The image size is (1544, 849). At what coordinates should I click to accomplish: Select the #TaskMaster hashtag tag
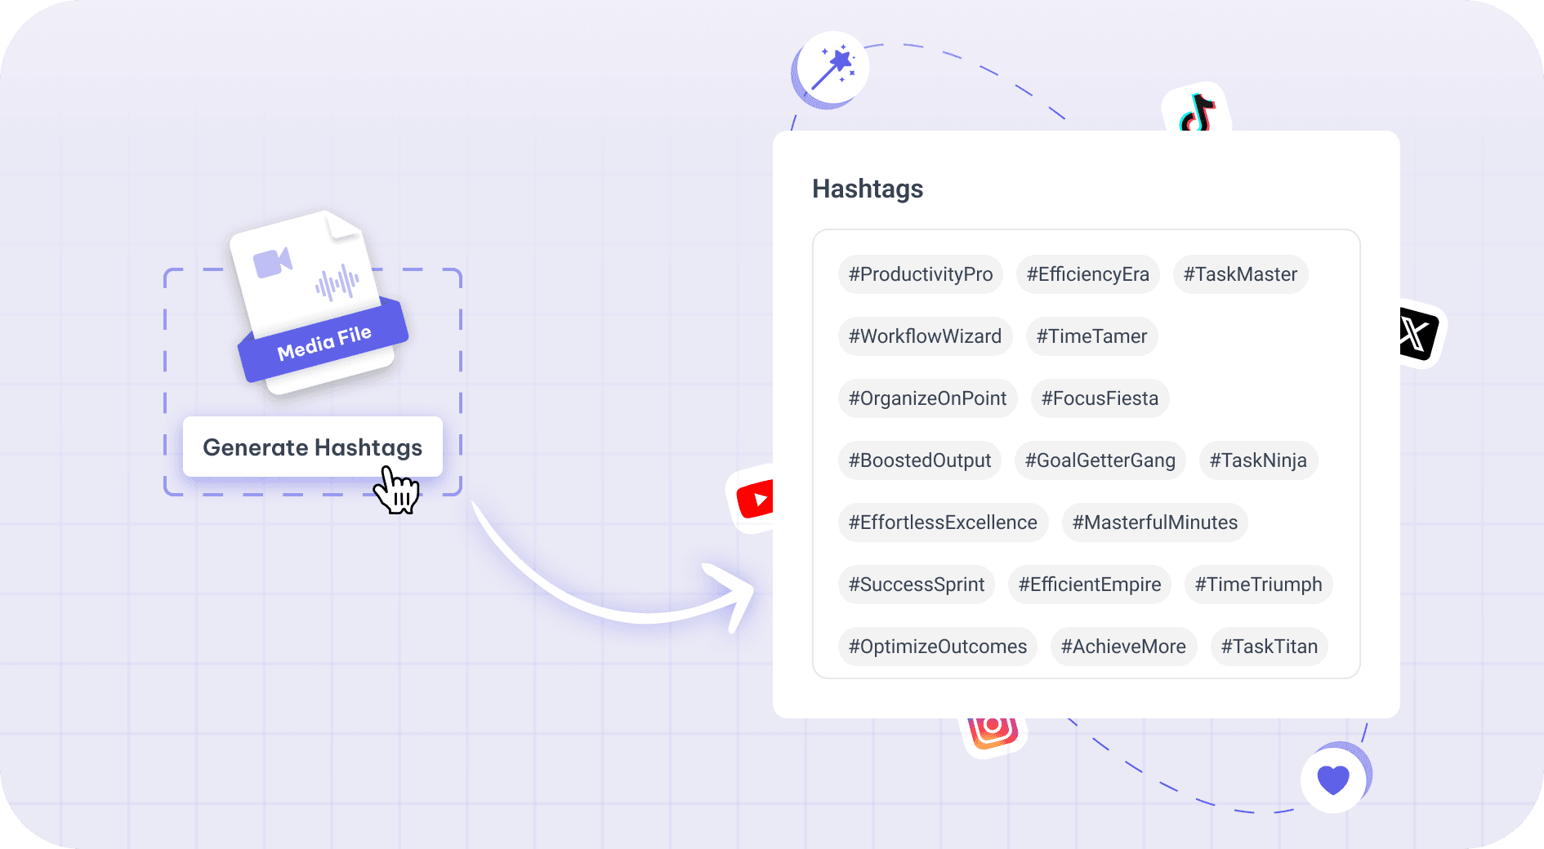coord(1240,274)
